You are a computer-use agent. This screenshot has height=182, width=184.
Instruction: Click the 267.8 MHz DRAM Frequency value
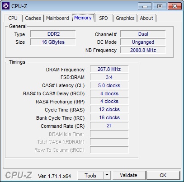pyautogui.click(x=109, y=69)
